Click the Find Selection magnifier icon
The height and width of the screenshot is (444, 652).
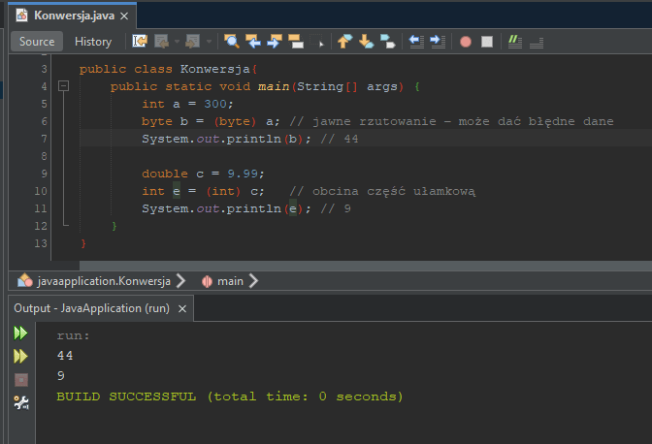(232, 42)
